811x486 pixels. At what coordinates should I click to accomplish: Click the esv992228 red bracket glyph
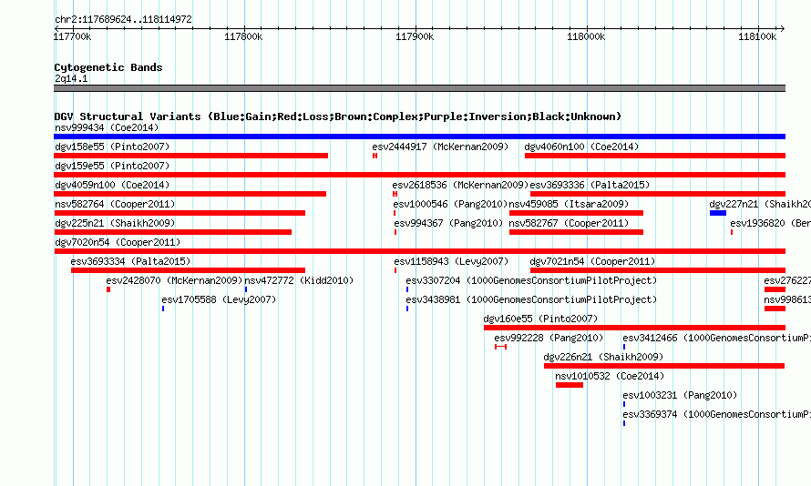coord(500,347)
